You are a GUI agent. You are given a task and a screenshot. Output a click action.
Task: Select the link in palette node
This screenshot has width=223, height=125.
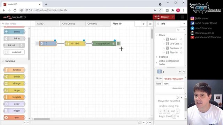pyautogui.click(x=14, y=39)
